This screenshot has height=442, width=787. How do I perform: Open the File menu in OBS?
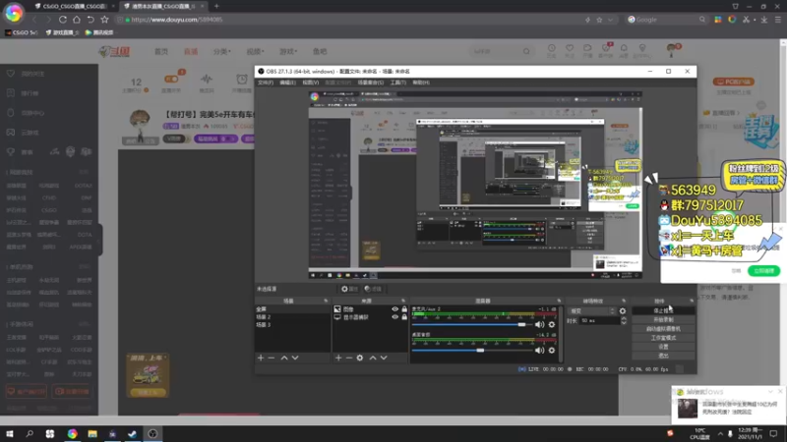pos(265,83)
